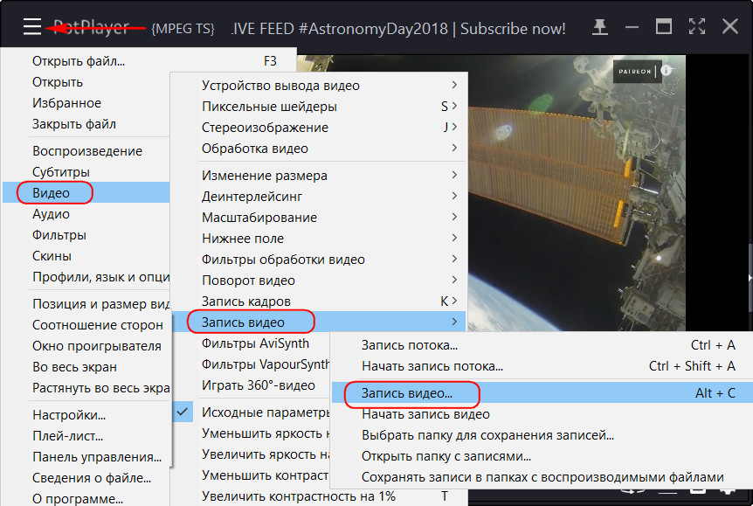The height and width of the screenshot is (506, 753).
Task: Pin the player window on top
Action: pos(600,28)
